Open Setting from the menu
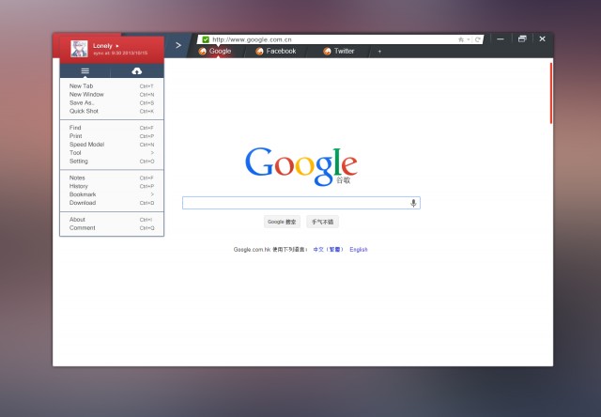This screenshot has width=601, height=417. 112,162
